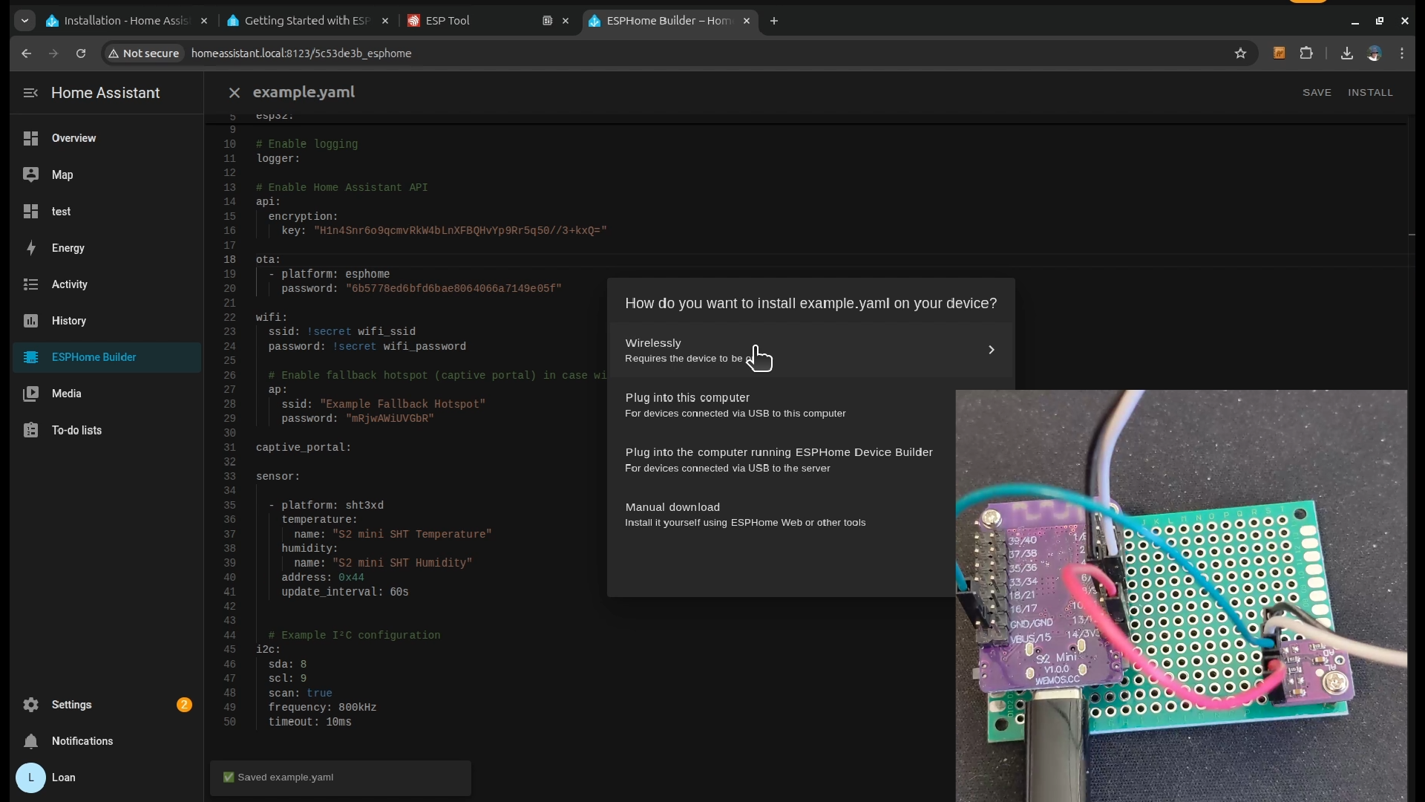The height and width of the screenshot is (802, 1425).
Task: Switch to Installation - Home Assistant tab
Action: click(127, 21)
